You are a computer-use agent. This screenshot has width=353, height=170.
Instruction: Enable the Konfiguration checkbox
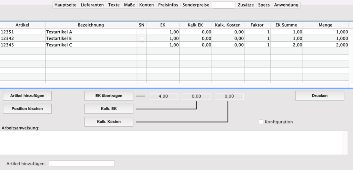(261, 122)
